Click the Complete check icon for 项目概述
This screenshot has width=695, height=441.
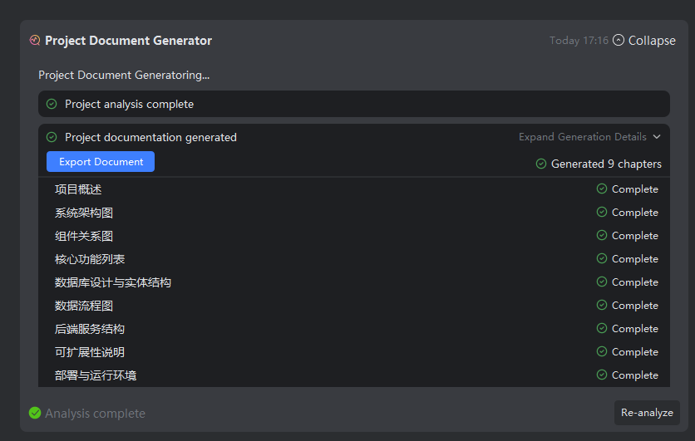point(602,189)
